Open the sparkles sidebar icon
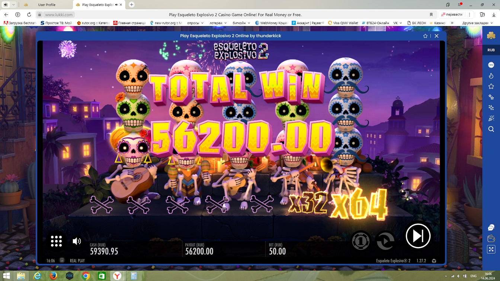Image resolution: width=500 pixels, height=281 pixels. (x=491, y=108)
